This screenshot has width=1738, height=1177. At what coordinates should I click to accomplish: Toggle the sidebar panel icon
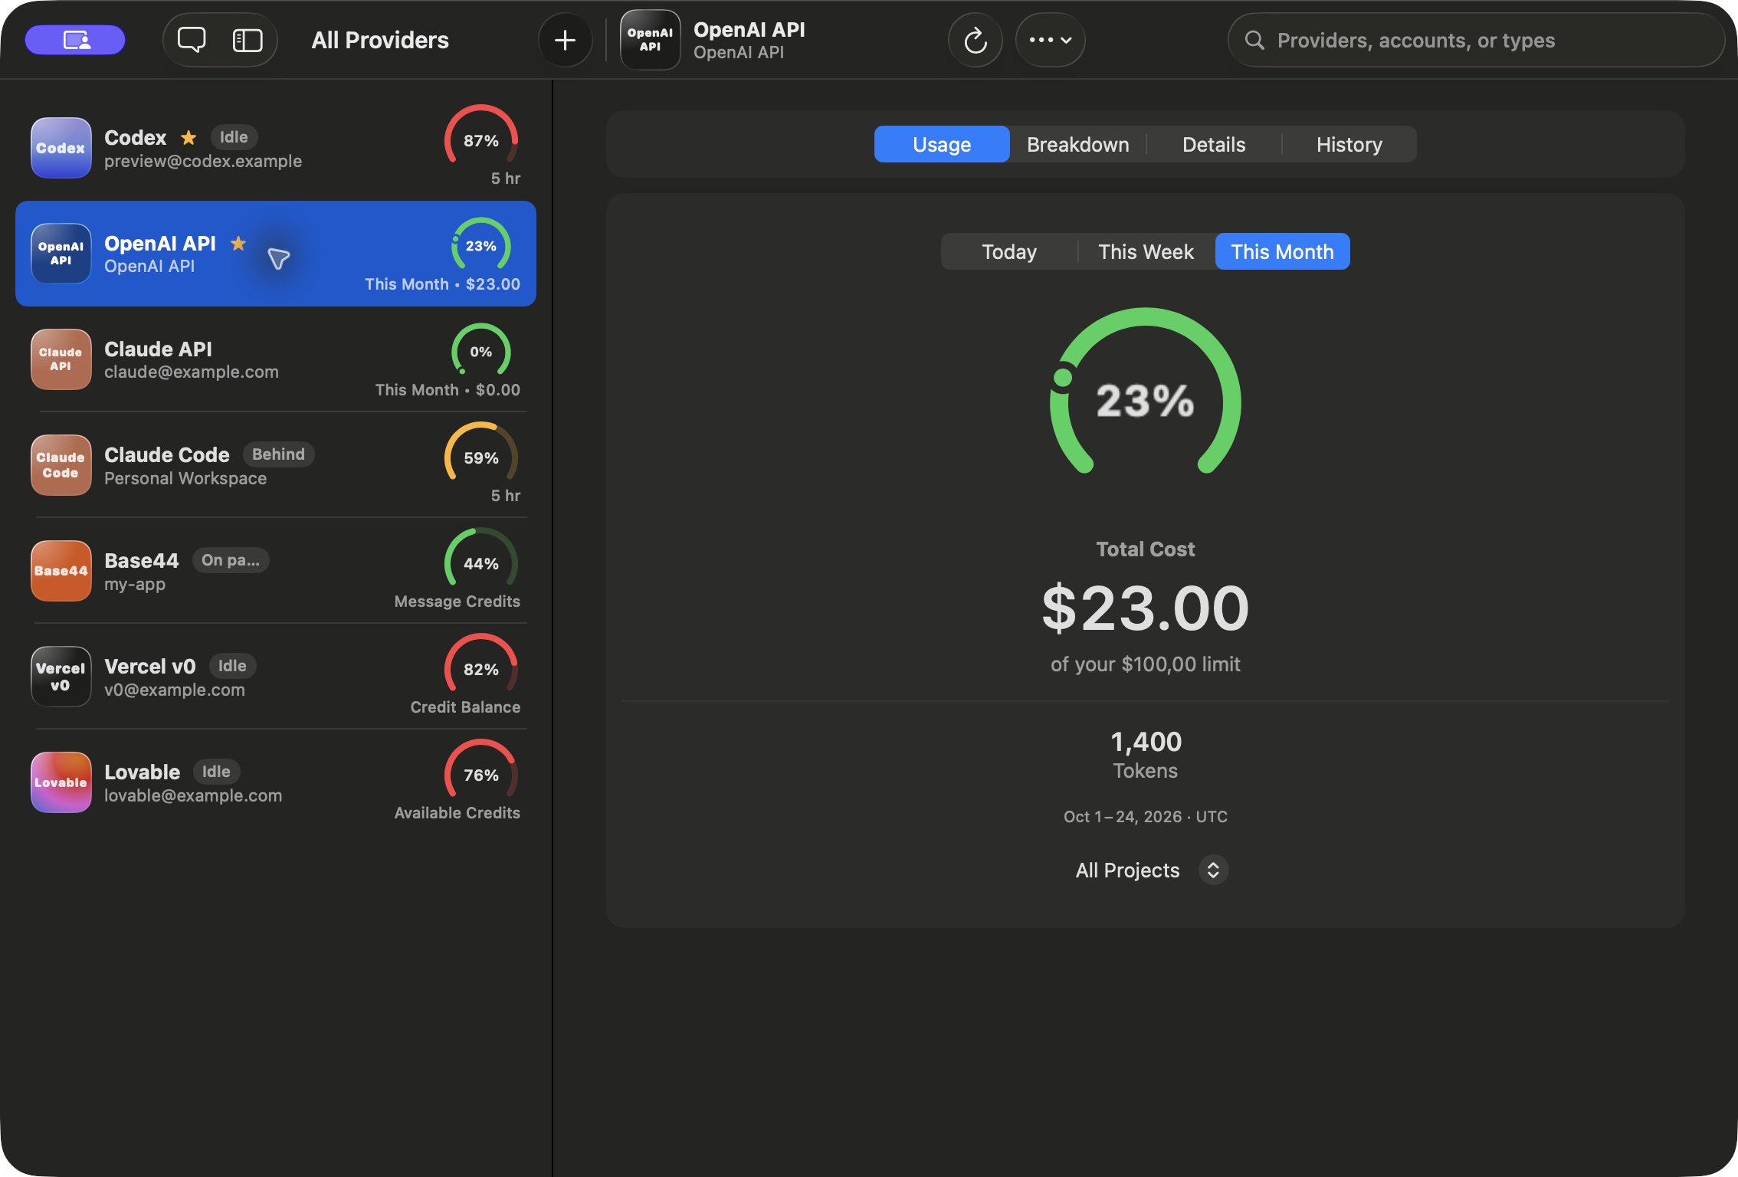[248, 40]
